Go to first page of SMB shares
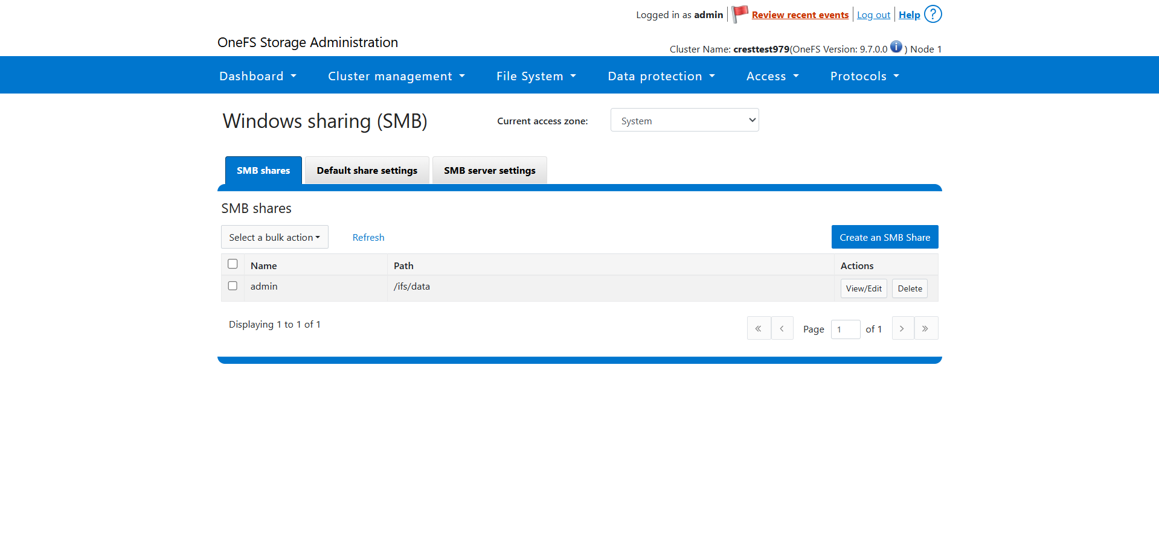The height and width of the screenshot is (534, 1159). 759,328
